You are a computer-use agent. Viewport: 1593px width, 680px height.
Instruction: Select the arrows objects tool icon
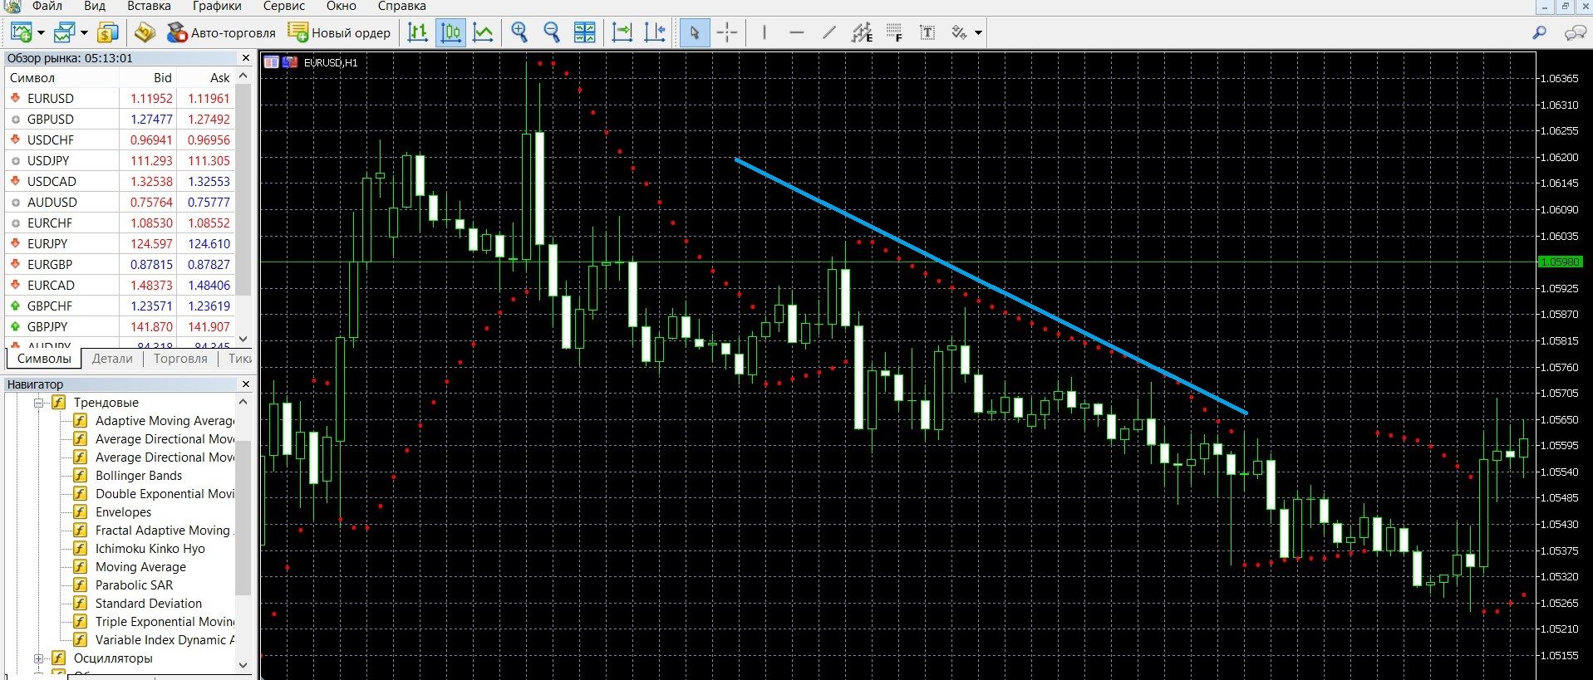pos(959,32)
